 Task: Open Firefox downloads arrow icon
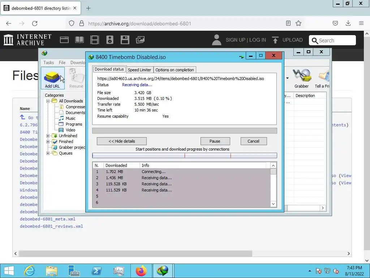pos(348,23)
